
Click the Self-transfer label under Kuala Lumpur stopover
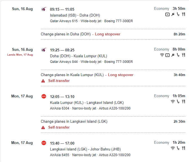point(59,81)
